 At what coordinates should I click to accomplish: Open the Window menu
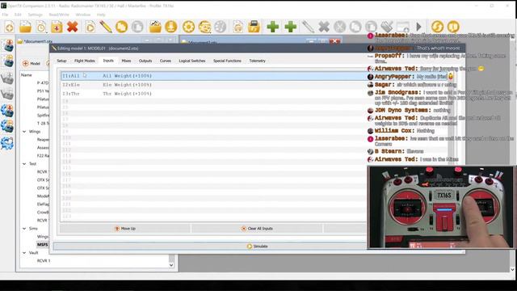82,15
